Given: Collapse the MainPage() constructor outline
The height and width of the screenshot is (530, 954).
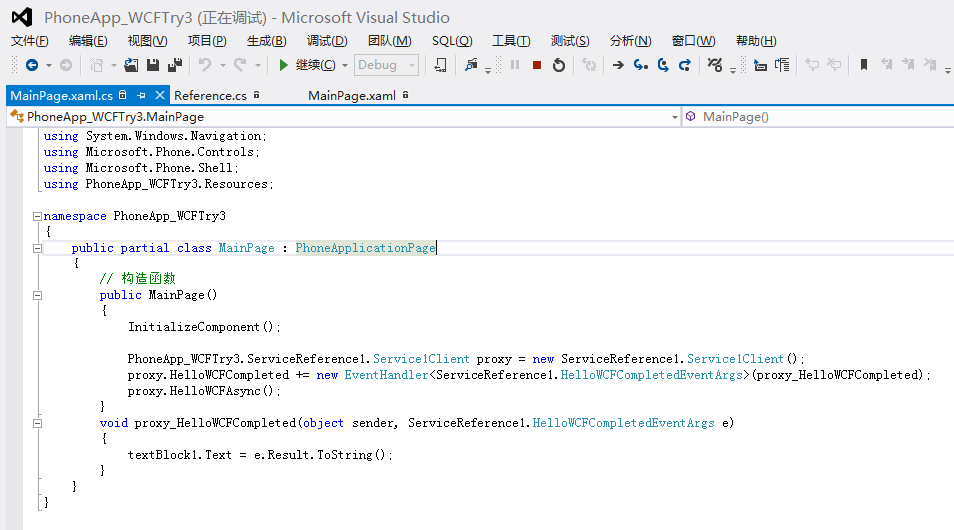Looking at the screenshot, I should [37, 296].
